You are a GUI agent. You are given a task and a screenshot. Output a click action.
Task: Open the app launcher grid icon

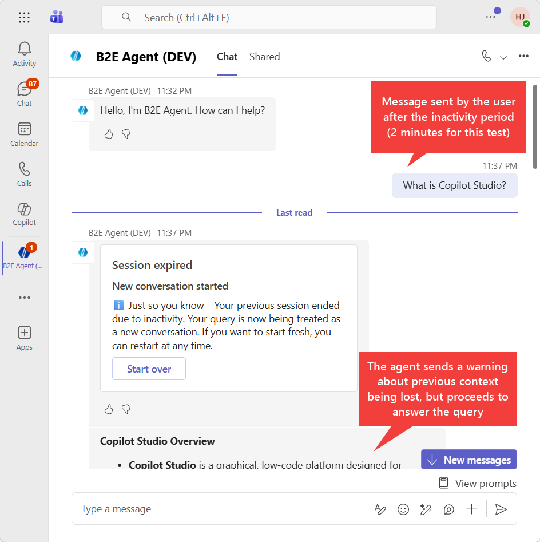coord(24,17)
